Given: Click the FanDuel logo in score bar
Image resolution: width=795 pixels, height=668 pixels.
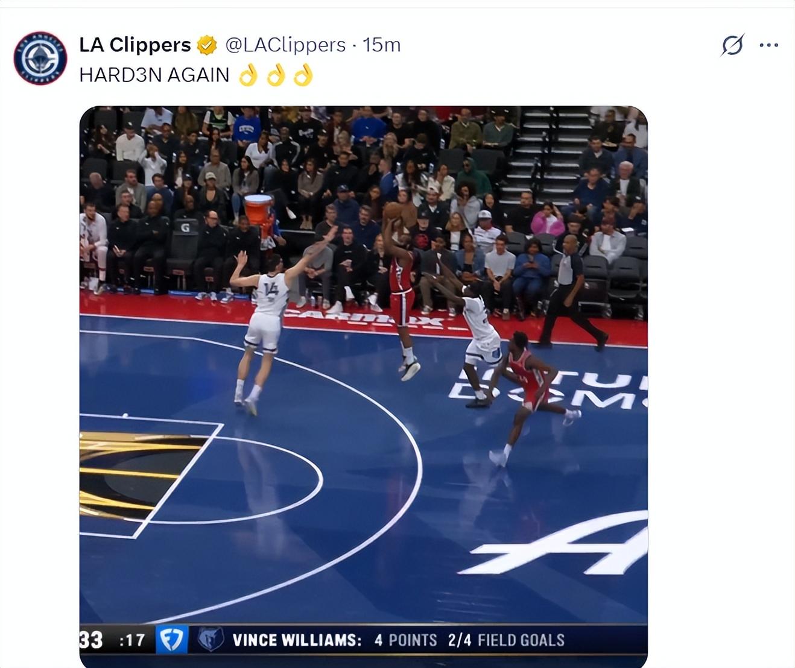Looking at the screenshot, I should 172,640.
